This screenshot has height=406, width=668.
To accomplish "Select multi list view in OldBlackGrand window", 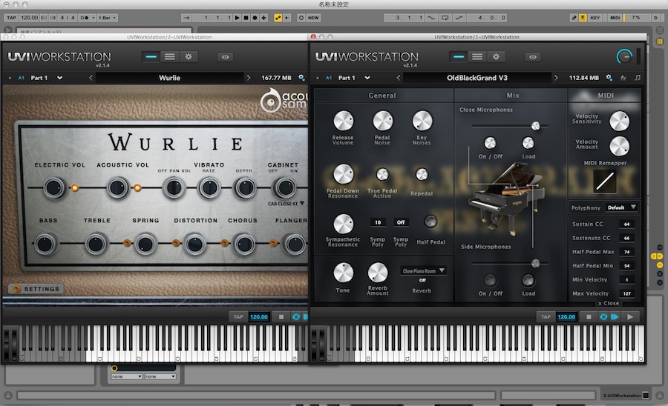I will click(x=477, y=56).
